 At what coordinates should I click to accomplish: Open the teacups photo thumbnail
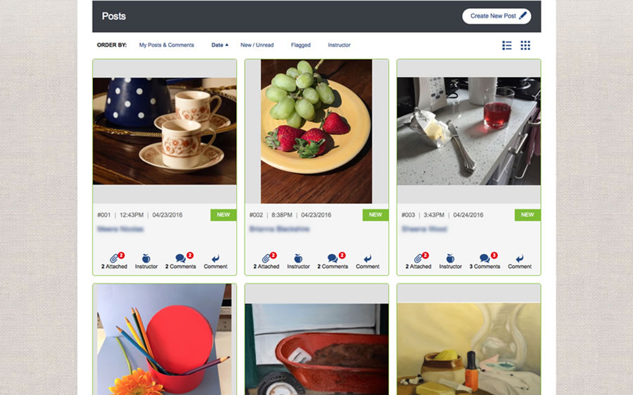pos(165,132)
